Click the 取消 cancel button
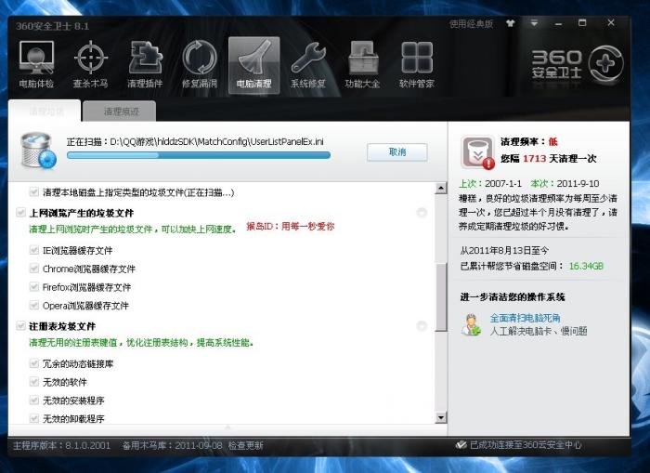The width and height of the screenshot is (650, 473). (x=397, y=152)
